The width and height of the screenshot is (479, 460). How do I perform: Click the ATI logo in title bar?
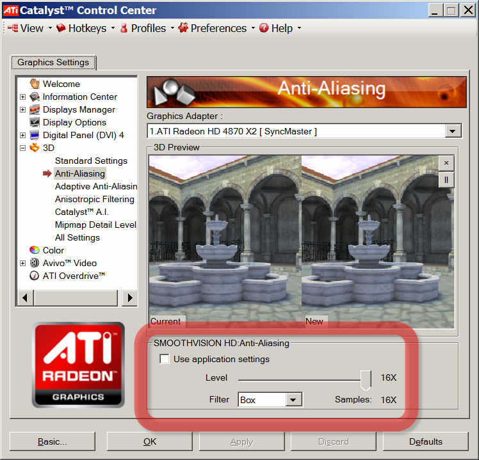point(10,10)
